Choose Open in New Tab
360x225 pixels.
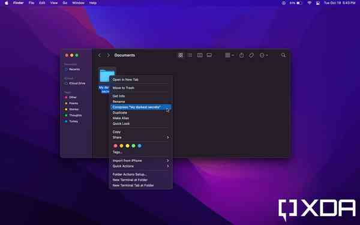coord(141,80)
